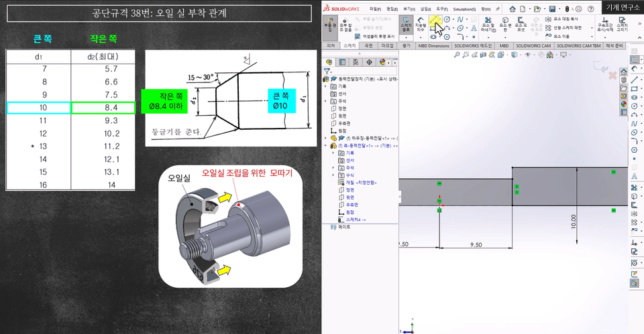
Task: Open the 도구(T) menu
Action: pyautogui.click(x=442, y=9)
